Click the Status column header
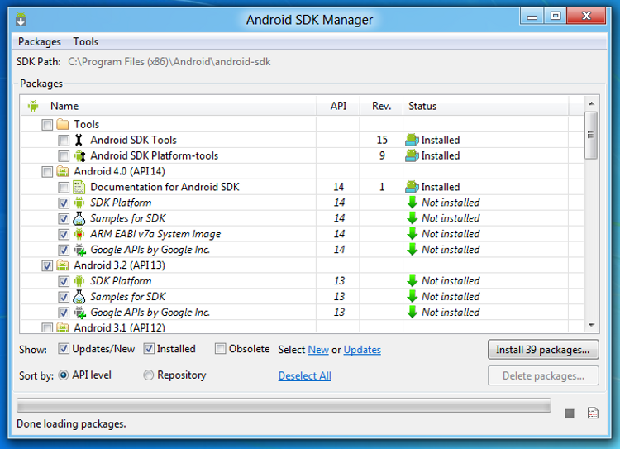This screenshot has height=449, width=620. pyautogui.click(x=486, y=106)
